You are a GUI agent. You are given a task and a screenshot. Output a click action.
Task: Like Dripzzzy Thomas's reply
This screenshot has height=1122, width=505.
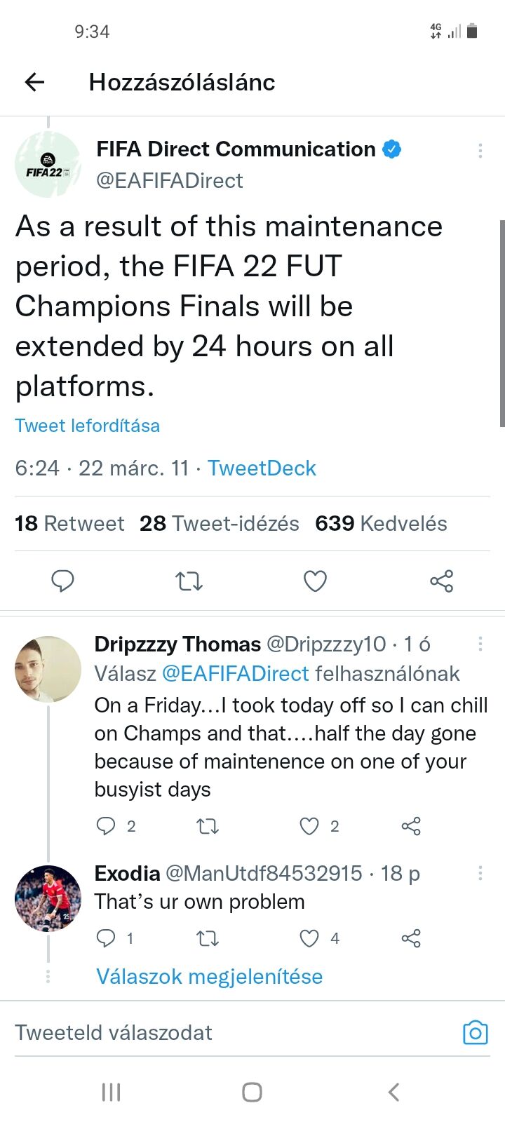click(309, 826)
